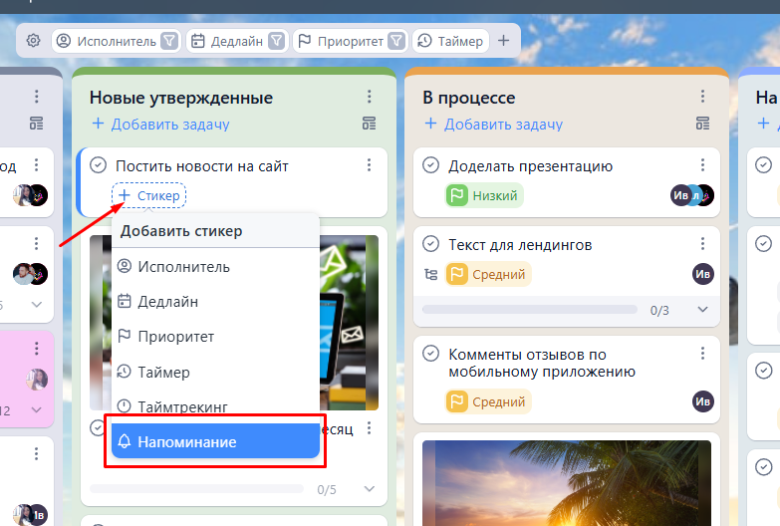Select Таймтрекинг in add sticker menu
780x526 pixels.
[x=215, y=406]
